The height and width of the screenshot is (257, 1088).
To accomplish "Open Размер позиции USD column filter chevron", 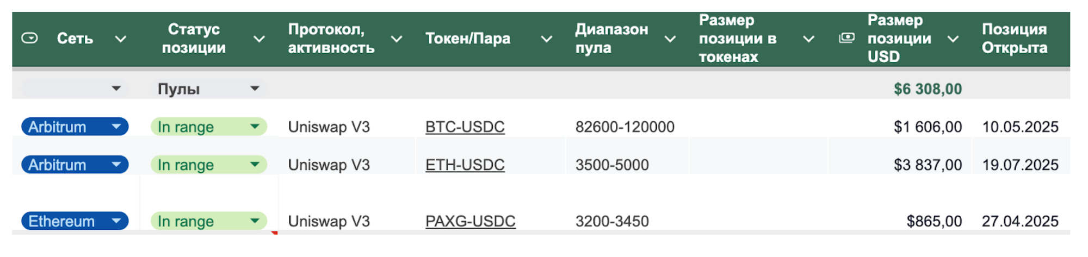I will click(x=953, y=39).
